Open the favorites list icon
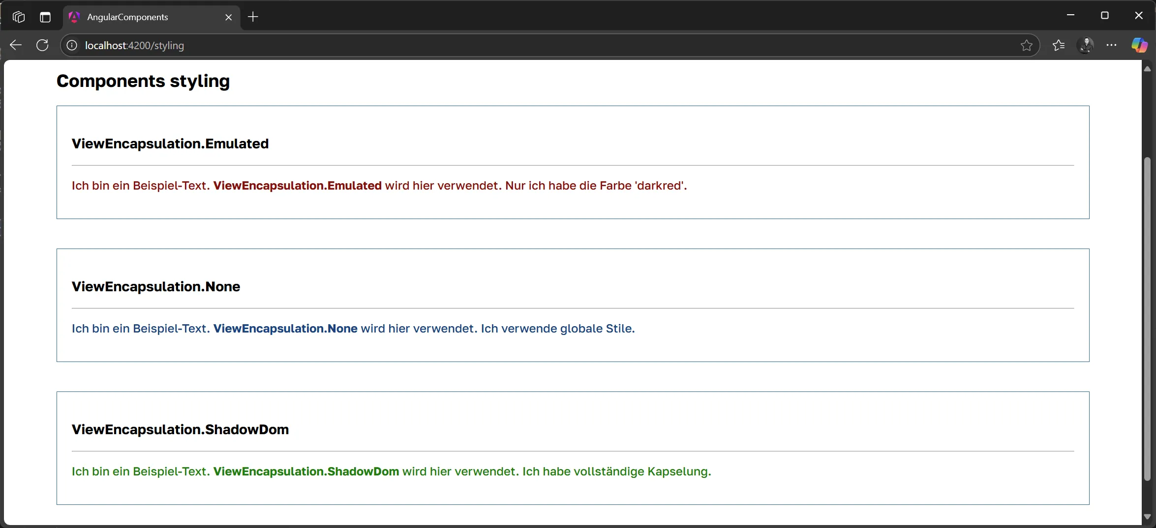1156x528 pixels. click(1059, 45)
